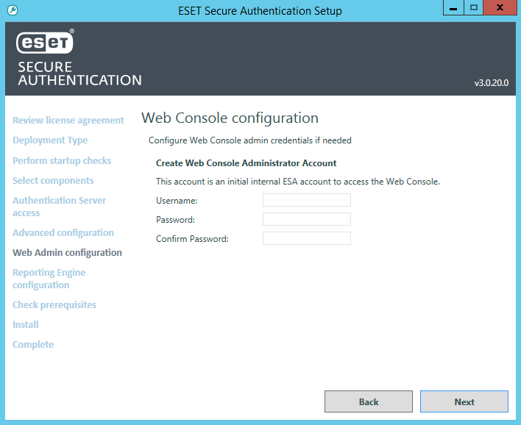Select the Check prerequisites step
The width and height of the screenshot is (521, 425).
point(54,304)
